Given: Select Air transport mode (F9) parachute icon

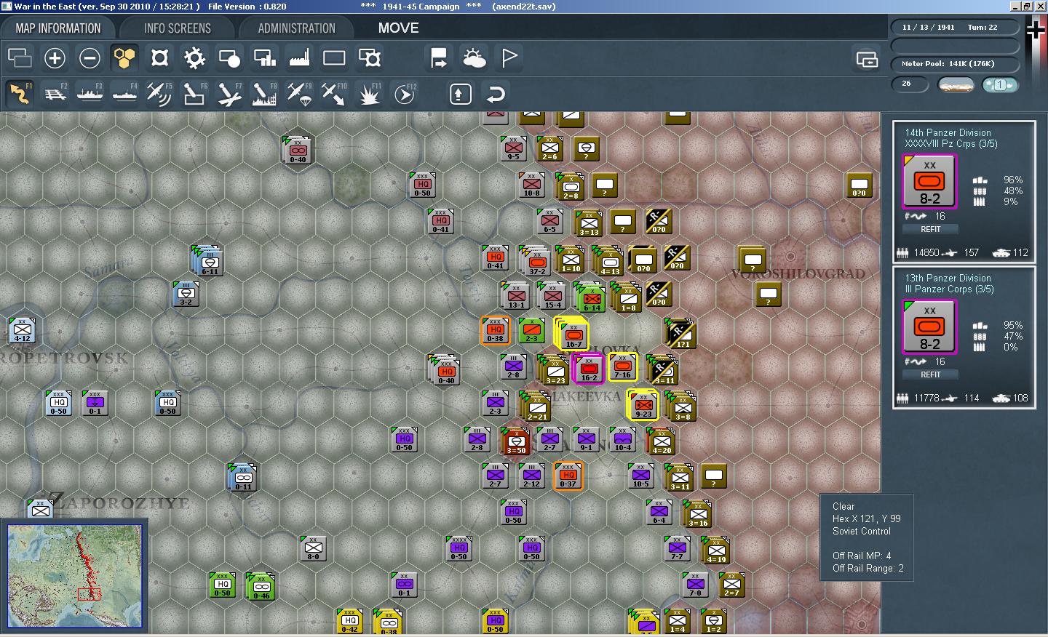Looking at the screenshot, I should pos(299,94).
